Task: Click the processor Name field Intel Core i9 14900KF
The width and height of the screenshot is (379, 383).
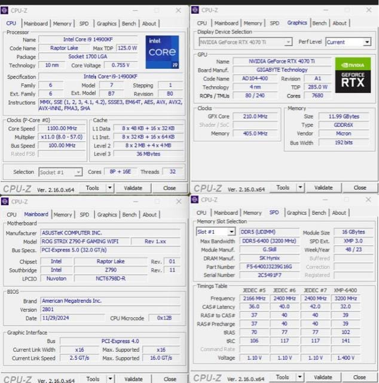Action: pos(88,39)
